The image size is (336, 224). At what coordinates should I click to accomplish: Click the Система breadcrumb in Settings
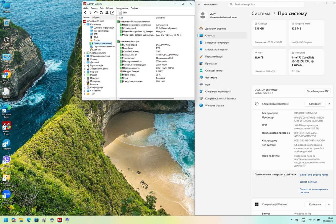[x=261, y=13]
